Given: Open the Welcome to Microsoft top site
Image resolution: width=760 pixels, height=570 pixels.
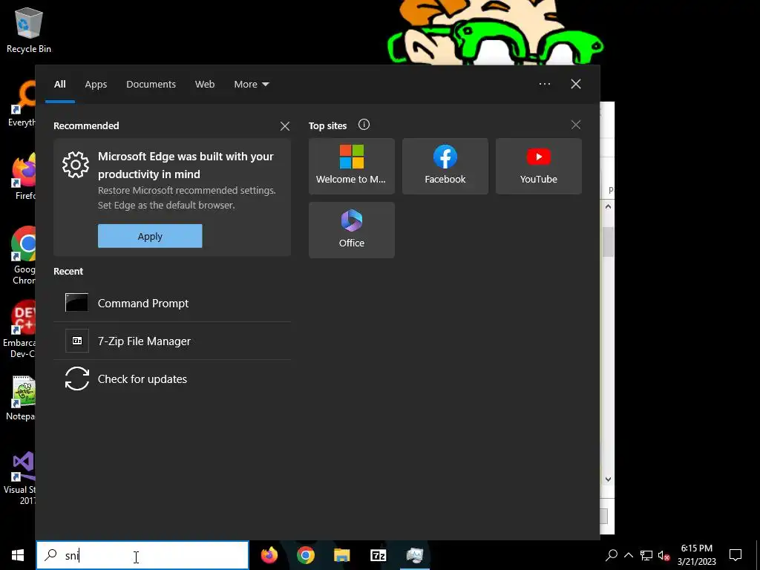Looking at the screenshot, I should click(352, 166).
